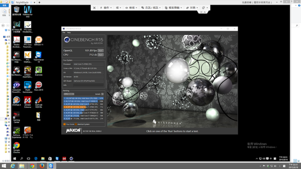Open the Cinebench File menu
The height and width of the screenshot is (169, 301).
point(64,33)
